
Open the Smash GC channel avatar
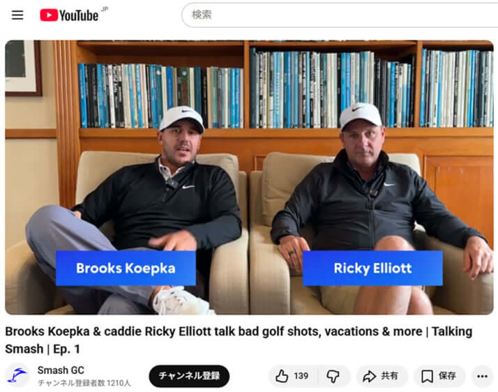(17, 375)
